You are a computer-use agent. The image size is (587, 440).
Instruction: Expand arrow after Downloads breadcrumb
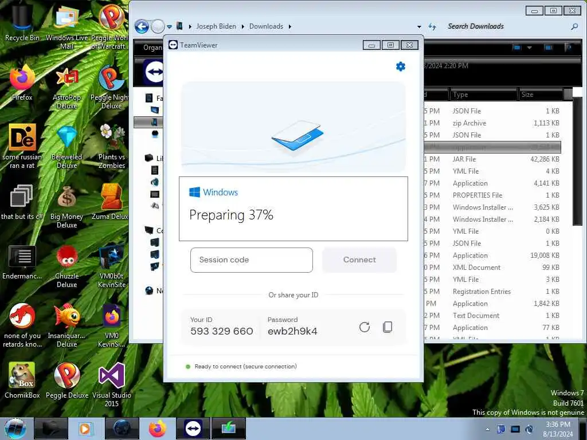click(x=290, y=26)
